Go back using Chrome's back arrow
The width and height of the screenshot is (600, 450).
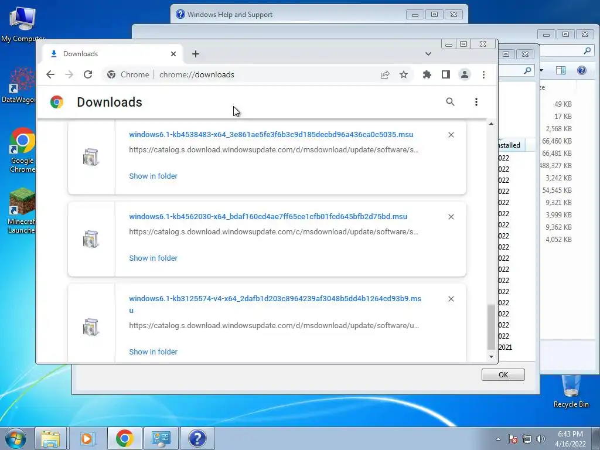click(x=50, y=74)
